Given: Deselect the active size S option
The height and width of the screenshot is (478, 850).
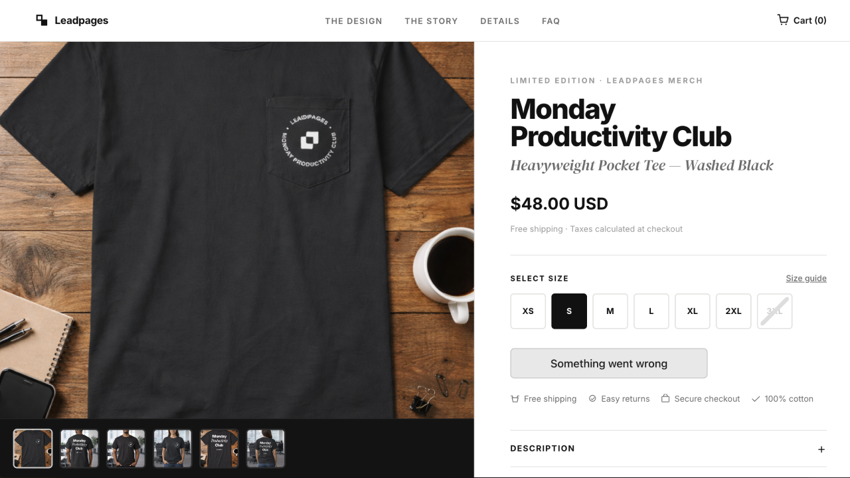Looking at the screenshot, I should [568, 311].
